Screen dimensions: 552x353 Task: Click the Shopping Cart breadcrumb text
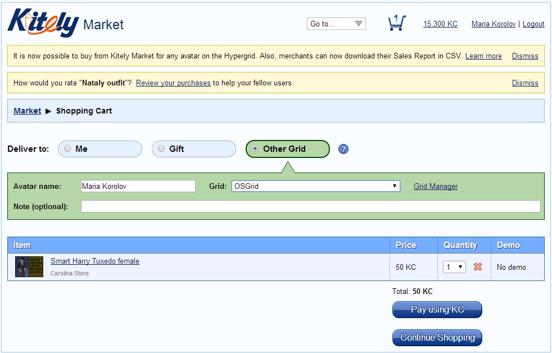click(84, 111)
